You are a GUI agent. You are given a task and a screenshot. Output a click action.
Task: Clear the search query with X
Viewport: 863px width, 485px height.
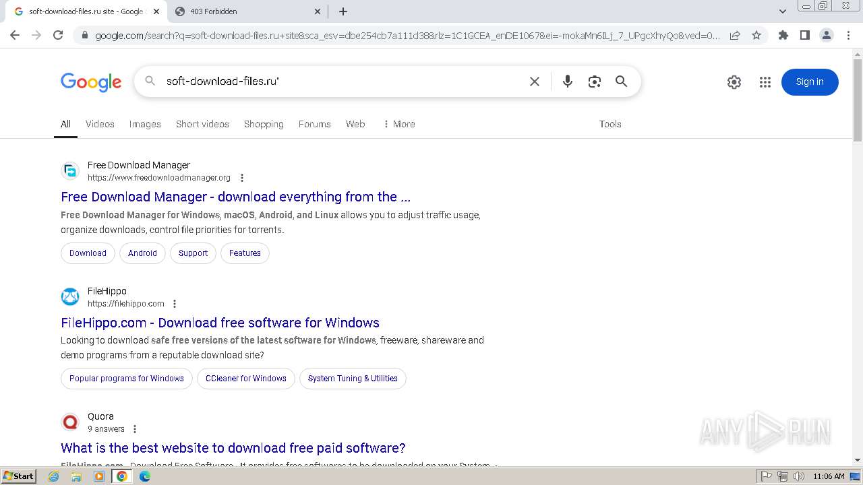pyautogui.click(x=535, y=82)
